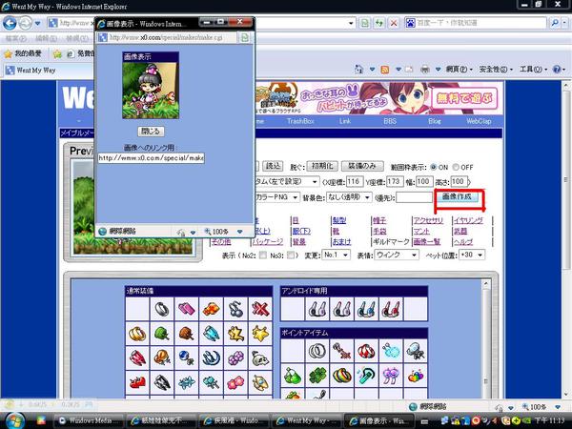Open the TrashBox nav item

tap(300, 121)
